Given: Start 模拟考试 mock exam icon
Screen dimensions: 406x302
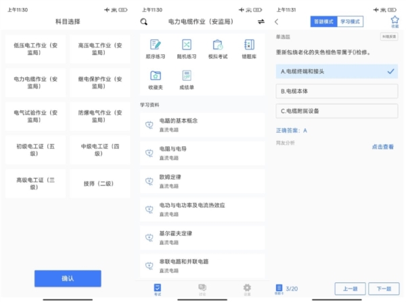Looking at the screenshot, I should [x=218, y=45].
